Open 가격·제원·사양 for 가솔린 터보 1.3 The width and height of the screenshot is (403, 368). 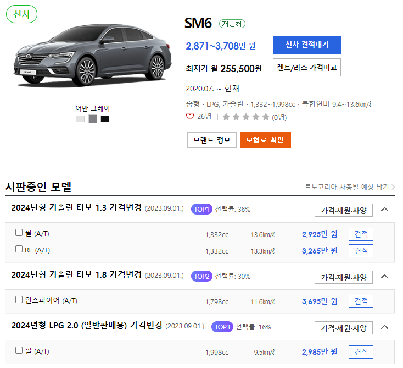(x=344, y=210)
